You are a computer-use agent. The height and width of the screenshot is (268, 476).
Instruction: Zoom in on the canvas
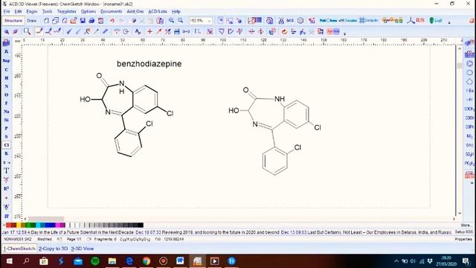click(172, 21)
